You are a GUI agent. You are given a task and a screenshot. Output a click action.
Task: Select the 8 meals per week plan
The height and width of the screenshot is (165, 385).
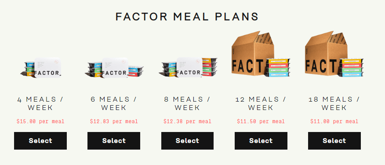tap(187, 141)
